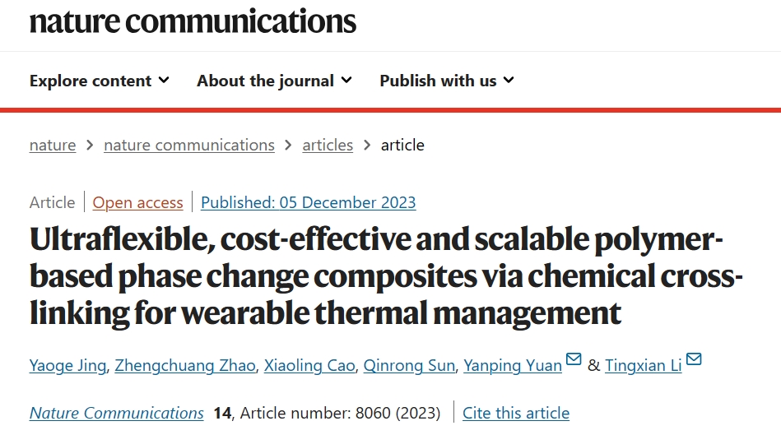
Task: Open the About the journal menu
Action: tap(274, 81)
